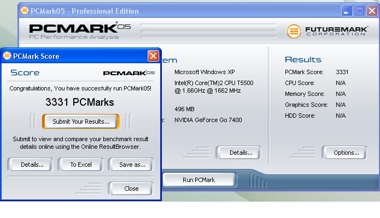Screen dimensions: 380x218
Task: Click Submit Your Results button
Action: pyautogui.click(x=81, y=122)
